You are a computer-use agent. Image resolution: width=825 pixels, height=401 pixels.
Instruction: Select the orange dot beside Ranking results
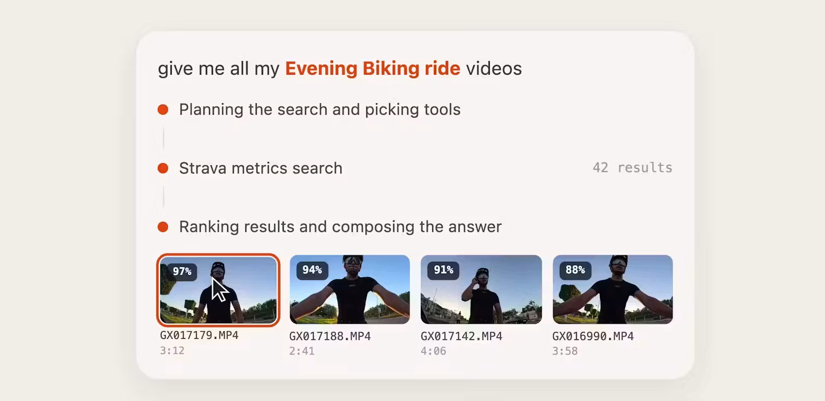coord(163,227)
